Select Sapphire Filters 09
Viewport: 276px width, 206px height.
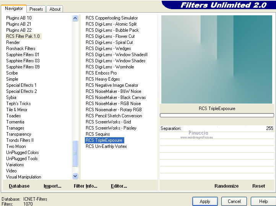pos(23,67)
